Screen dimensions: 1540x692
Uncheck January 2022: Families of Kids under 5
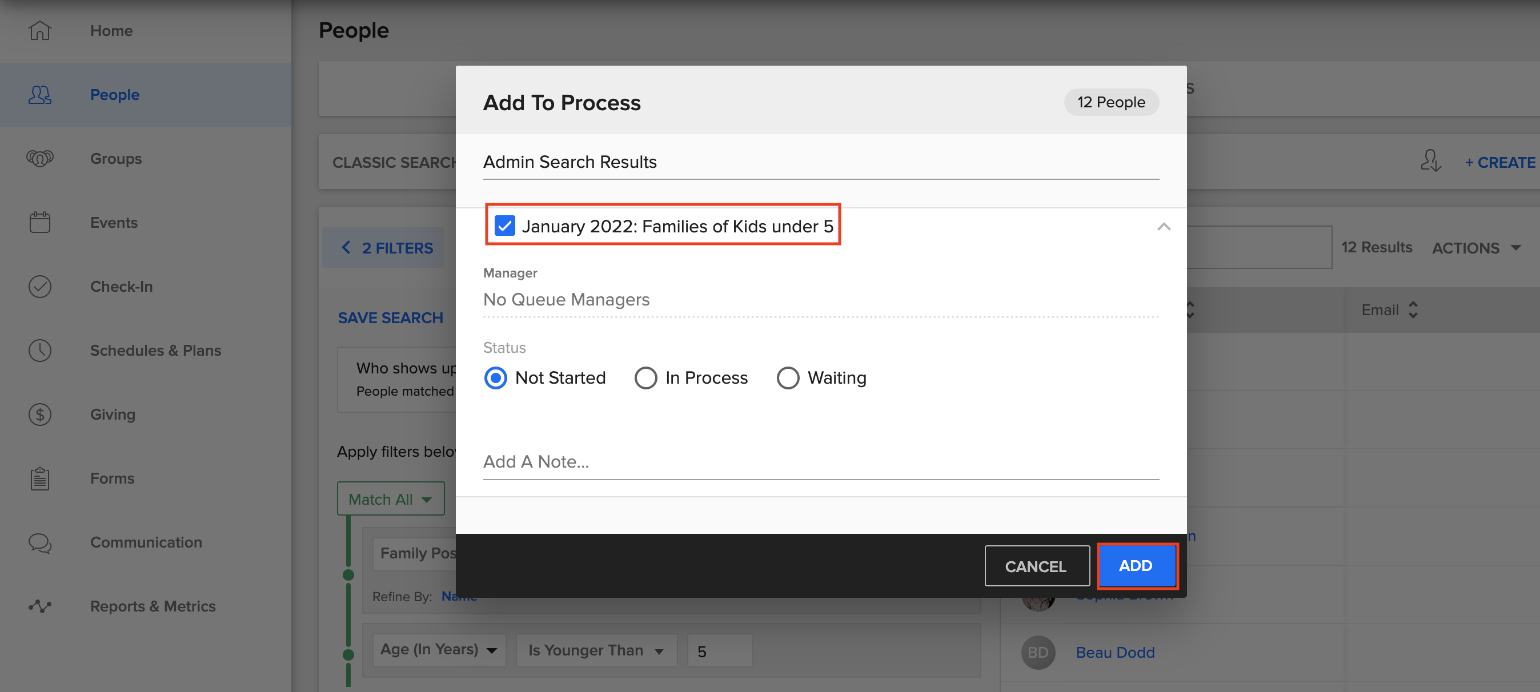pos(505,226)
